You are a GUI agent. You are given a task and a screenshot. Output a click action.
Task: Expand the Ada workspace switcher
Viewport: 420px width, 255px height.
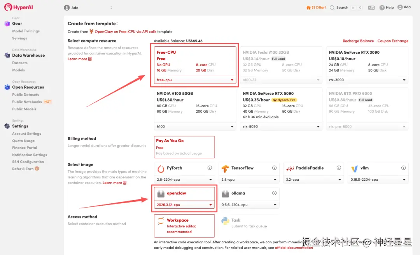pyautogui.click(x=111, y=8)
